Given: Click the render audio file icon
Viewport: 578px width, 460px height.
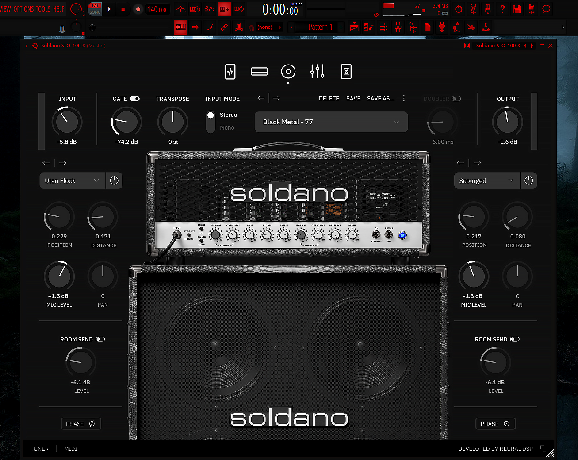Looking at the screenshot, I should pos(532,9).
